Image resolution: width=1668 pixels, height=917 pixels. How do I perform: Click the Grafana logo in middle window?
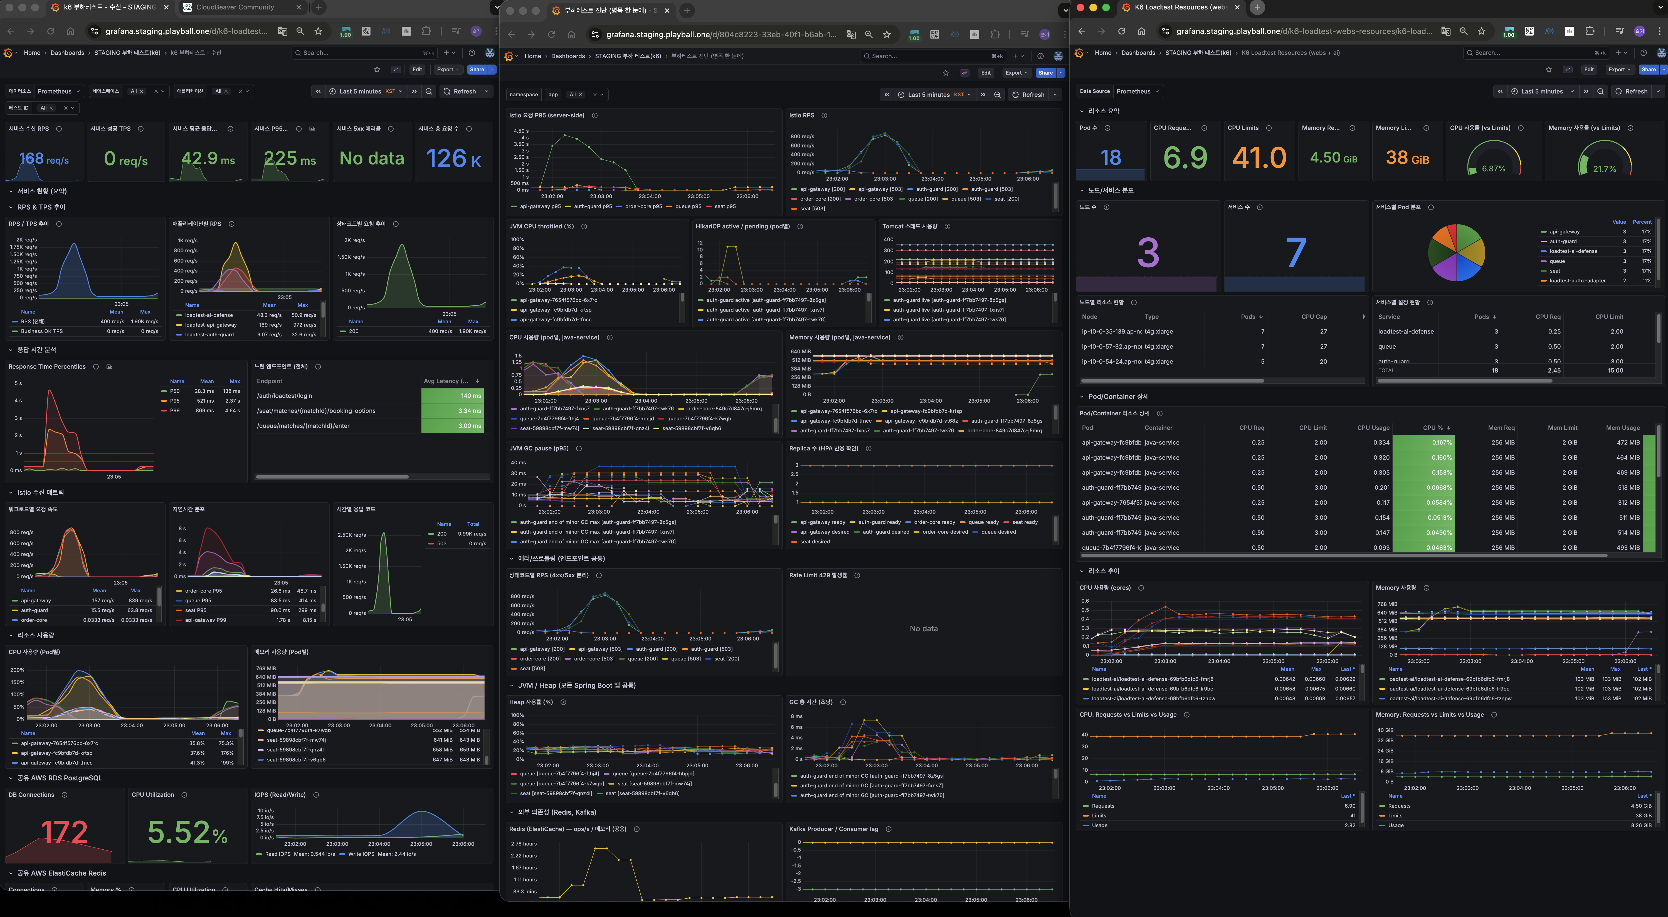[x=509, y=56]
